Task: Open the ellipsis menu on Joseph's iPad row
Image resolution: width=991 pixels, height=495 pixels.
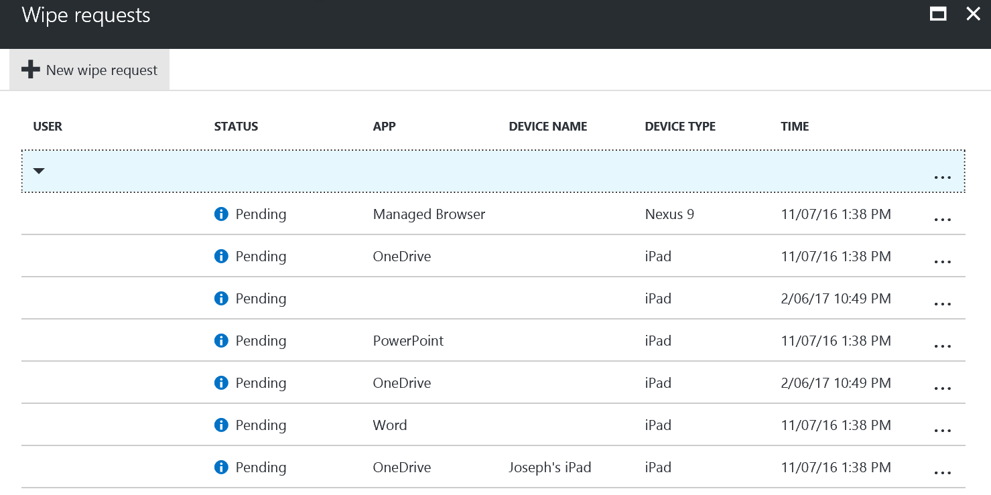Action: pyautogui.click(x=943, y=472)
